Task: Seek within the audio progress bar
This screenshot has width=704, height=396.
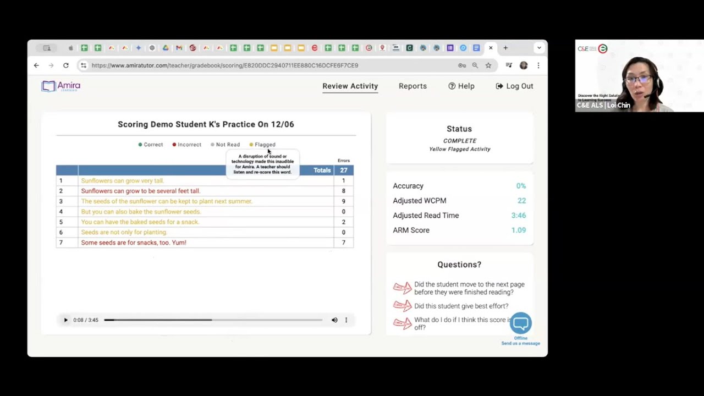Action: 213,320
